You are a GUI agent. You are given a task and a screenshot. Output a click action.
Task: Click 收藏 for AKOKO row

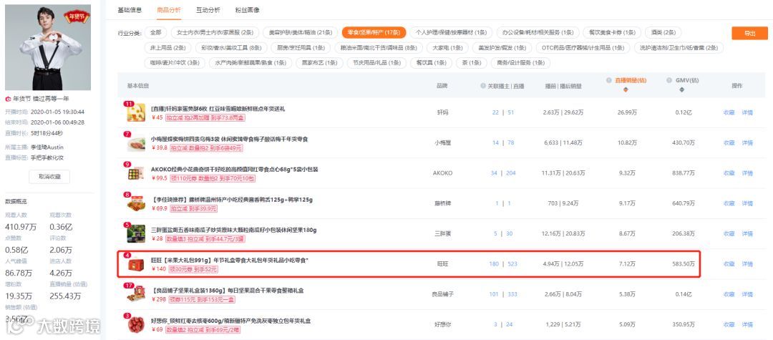click(x=729, y=173)
